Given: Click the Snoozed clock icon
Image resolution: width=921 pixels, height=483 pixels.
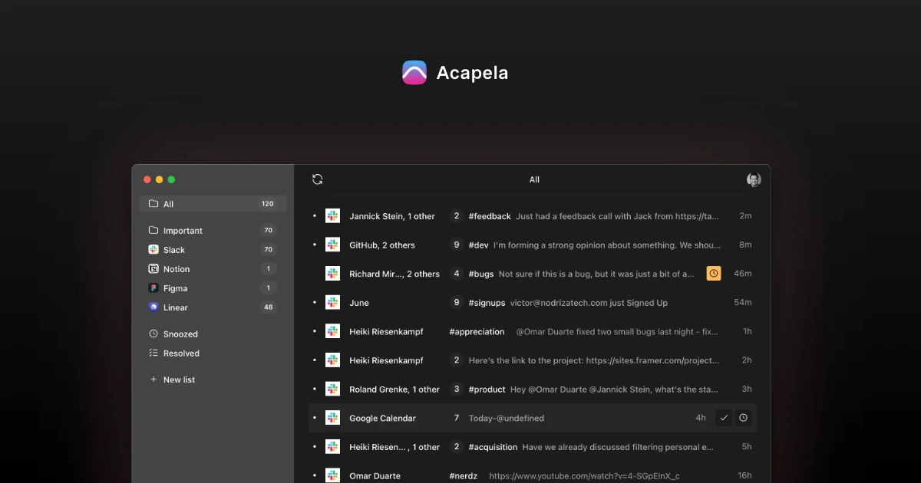Looking at the screenshot, I should pos(153,334).
